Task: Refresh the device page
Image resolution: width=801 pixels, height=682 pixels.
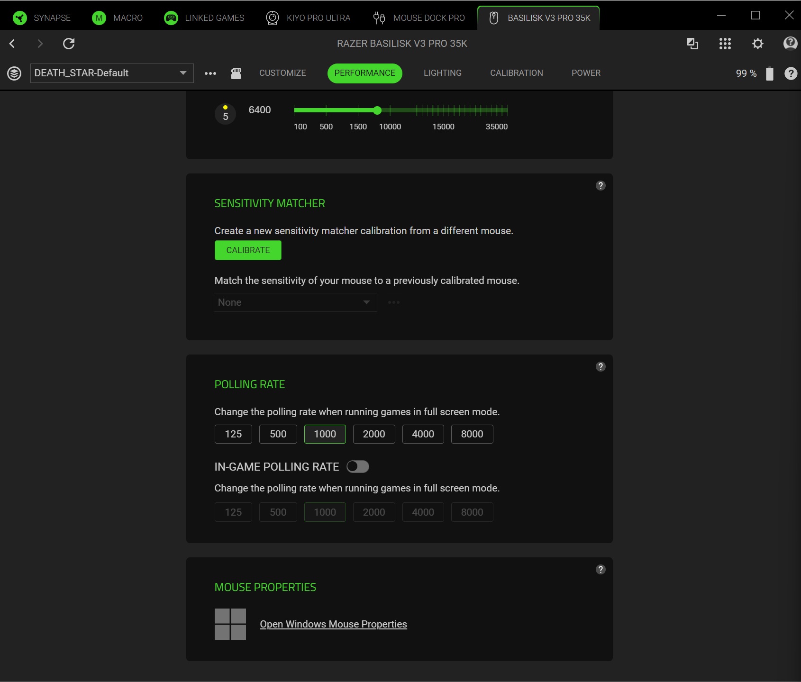Action: 69,44
